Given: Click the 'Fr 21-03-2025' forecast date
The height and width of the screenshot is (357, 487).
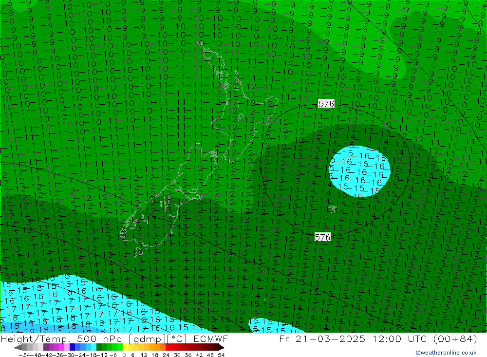Looking at the screenshot, I should pyautogui.click(x=322, y=338).
